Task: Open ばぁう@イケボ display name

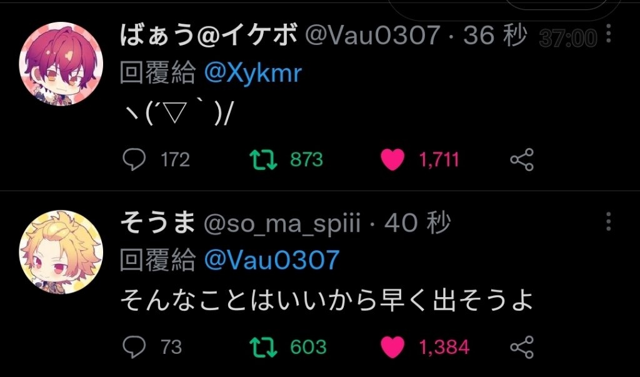Action: pyautogui.click(x=208, y=34)
